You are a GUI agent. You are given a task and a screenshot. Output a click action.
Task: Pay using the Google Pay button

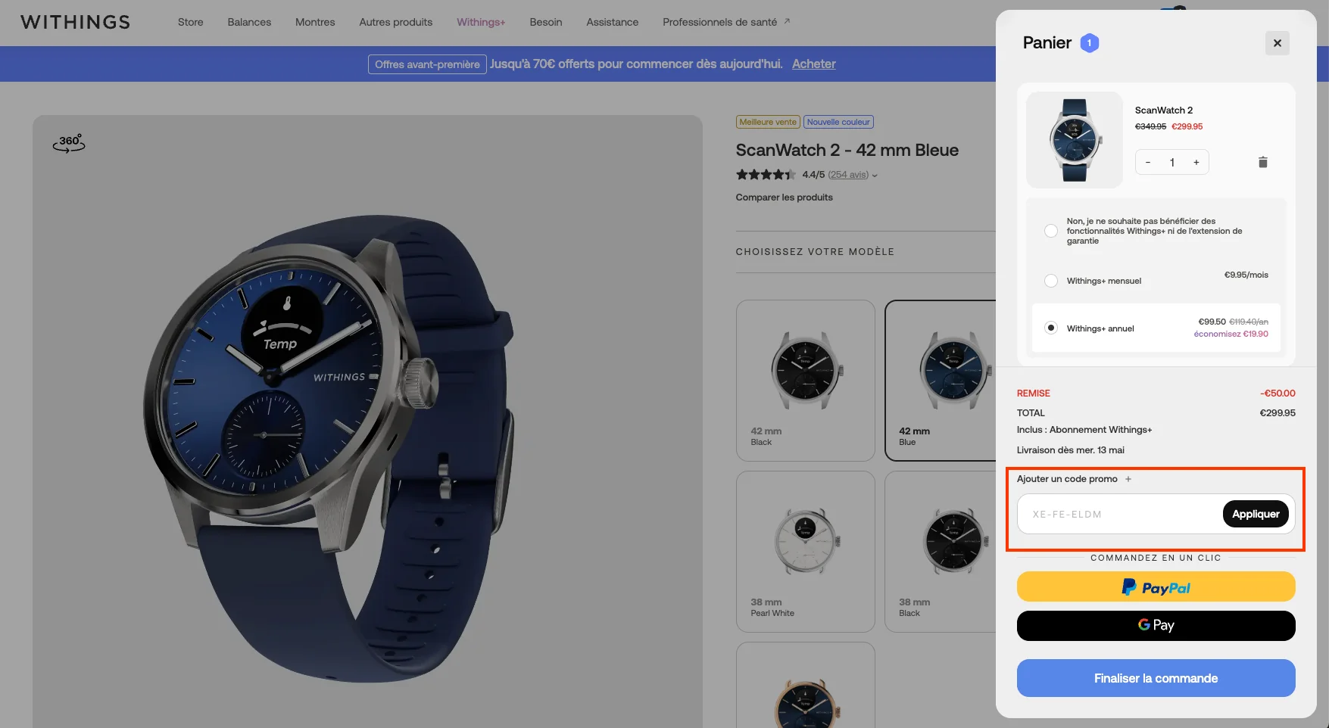pyautogui.click(x=1156, y=625)
